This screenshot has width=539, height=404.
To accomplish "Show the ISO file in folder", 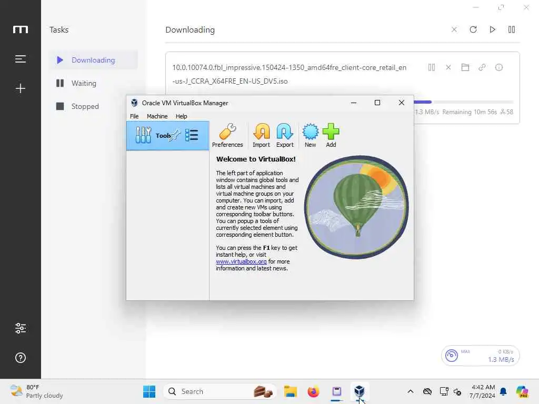I will point(465,67).
